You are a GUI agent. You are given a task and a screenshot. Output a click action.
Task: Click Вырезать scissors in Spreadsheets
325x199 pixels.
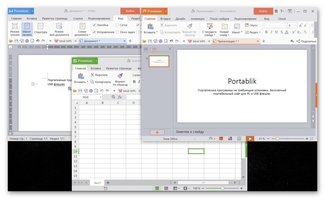(x=92, y=75)
